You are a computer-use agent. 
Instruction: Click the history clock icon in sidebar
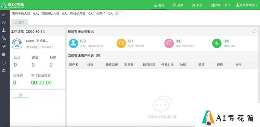[4, 63]
